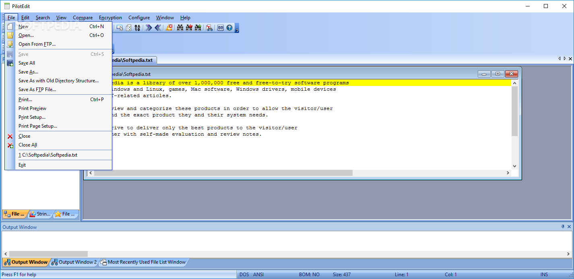
Task: Click the ANSI encoding status bar field
Action: (258, 275)
